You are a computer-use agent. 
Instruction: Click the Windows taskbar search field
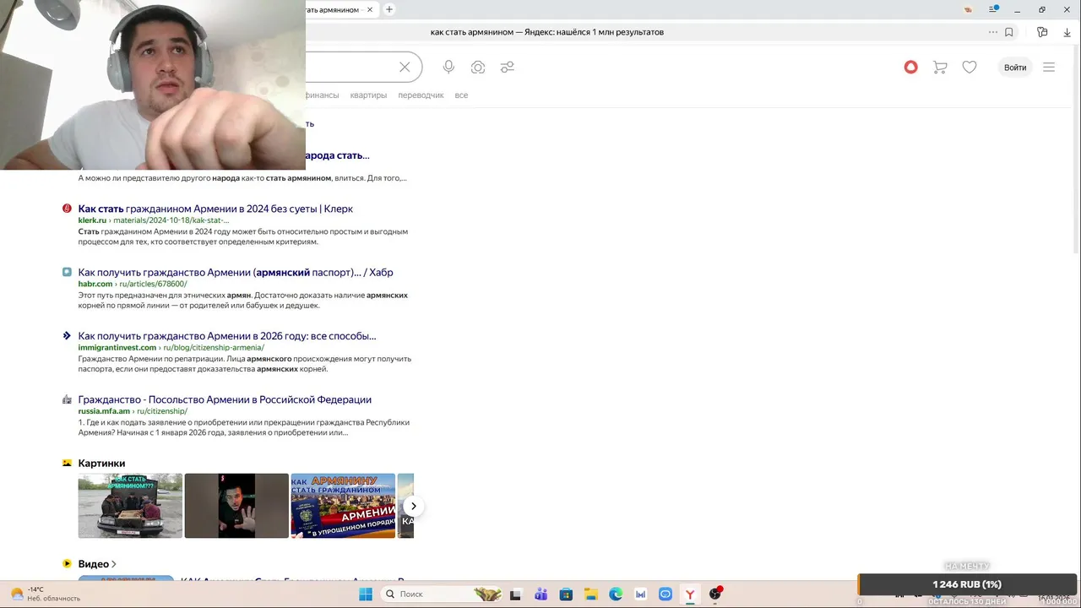point(443,594)
